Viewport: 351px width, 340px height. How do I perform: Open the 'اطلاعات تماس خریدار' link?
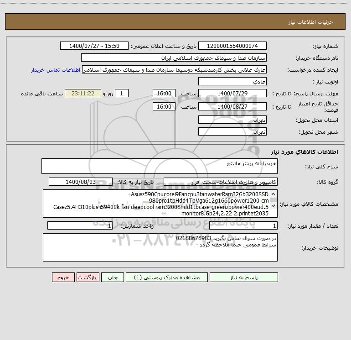[x=56, y=70]
